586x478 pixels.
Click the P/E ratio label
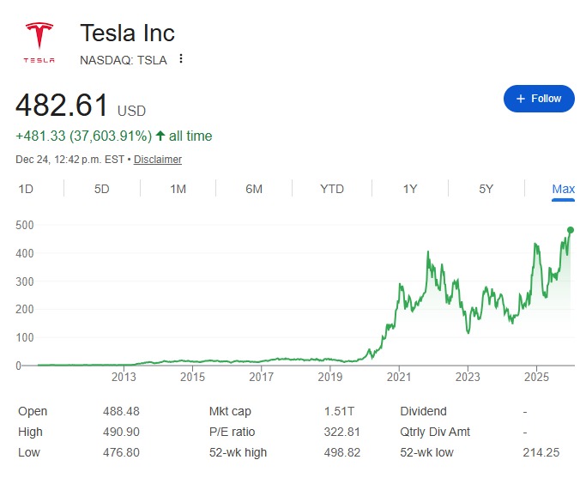(232, 432)
